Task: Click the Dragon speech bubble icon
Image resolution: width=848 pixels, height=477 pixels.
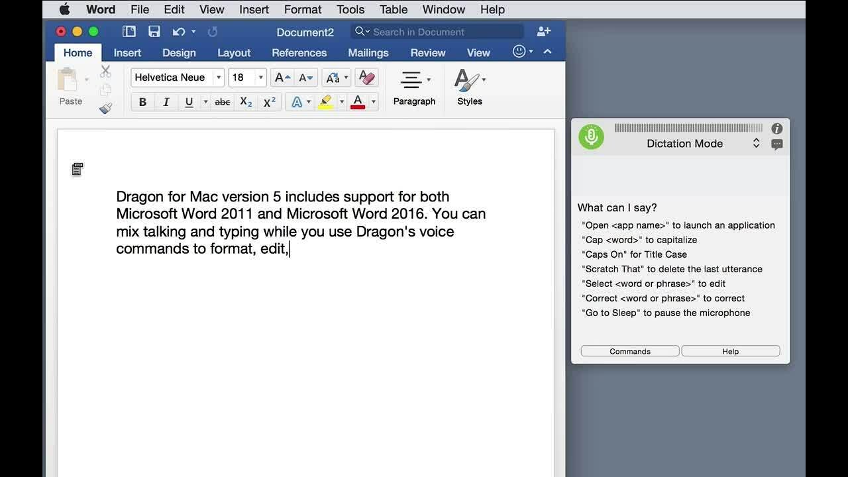Action: click(x=777, y=144)
